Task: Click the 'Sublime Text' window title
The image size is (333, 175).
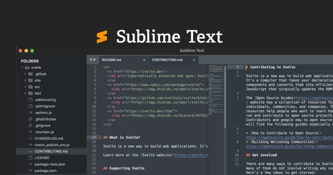Action: (192, 51)
